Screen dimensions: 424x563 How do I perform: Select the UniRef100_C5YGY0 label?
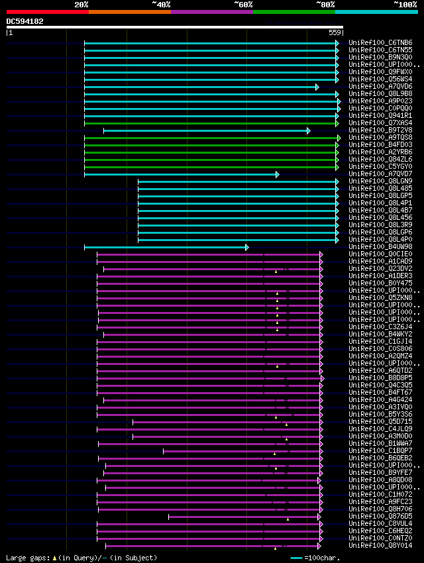click(380, 167)
